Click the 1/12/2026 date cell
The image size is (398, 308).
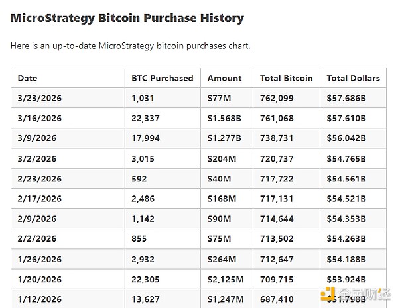click(40, 300)
